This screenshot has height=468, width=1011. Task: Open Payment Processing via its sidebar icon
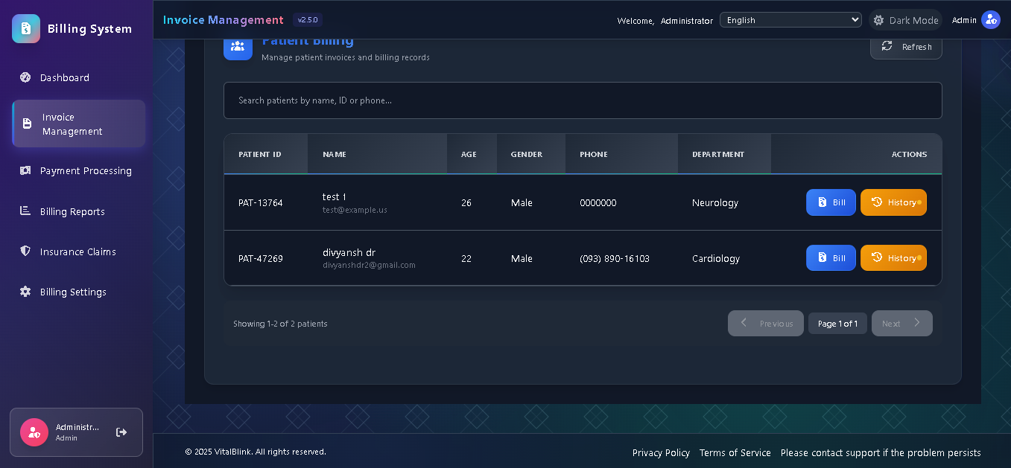pyautogui.click(x=25, y=170)
